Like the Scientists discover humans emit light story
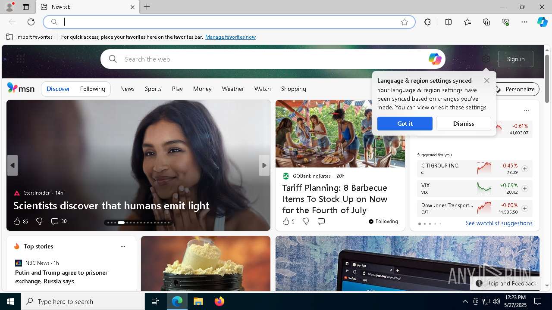The height and width of the screenshot is (310, 552). 17,221
